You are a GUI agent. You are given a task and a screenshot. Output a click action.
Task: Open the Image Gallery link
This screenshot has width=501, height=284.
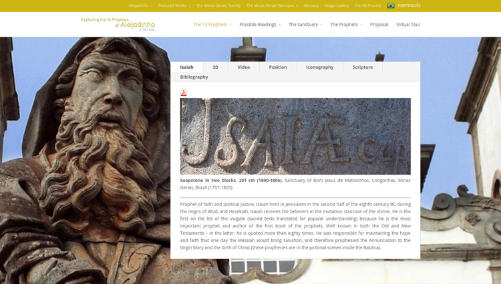(x=337, y=6)
